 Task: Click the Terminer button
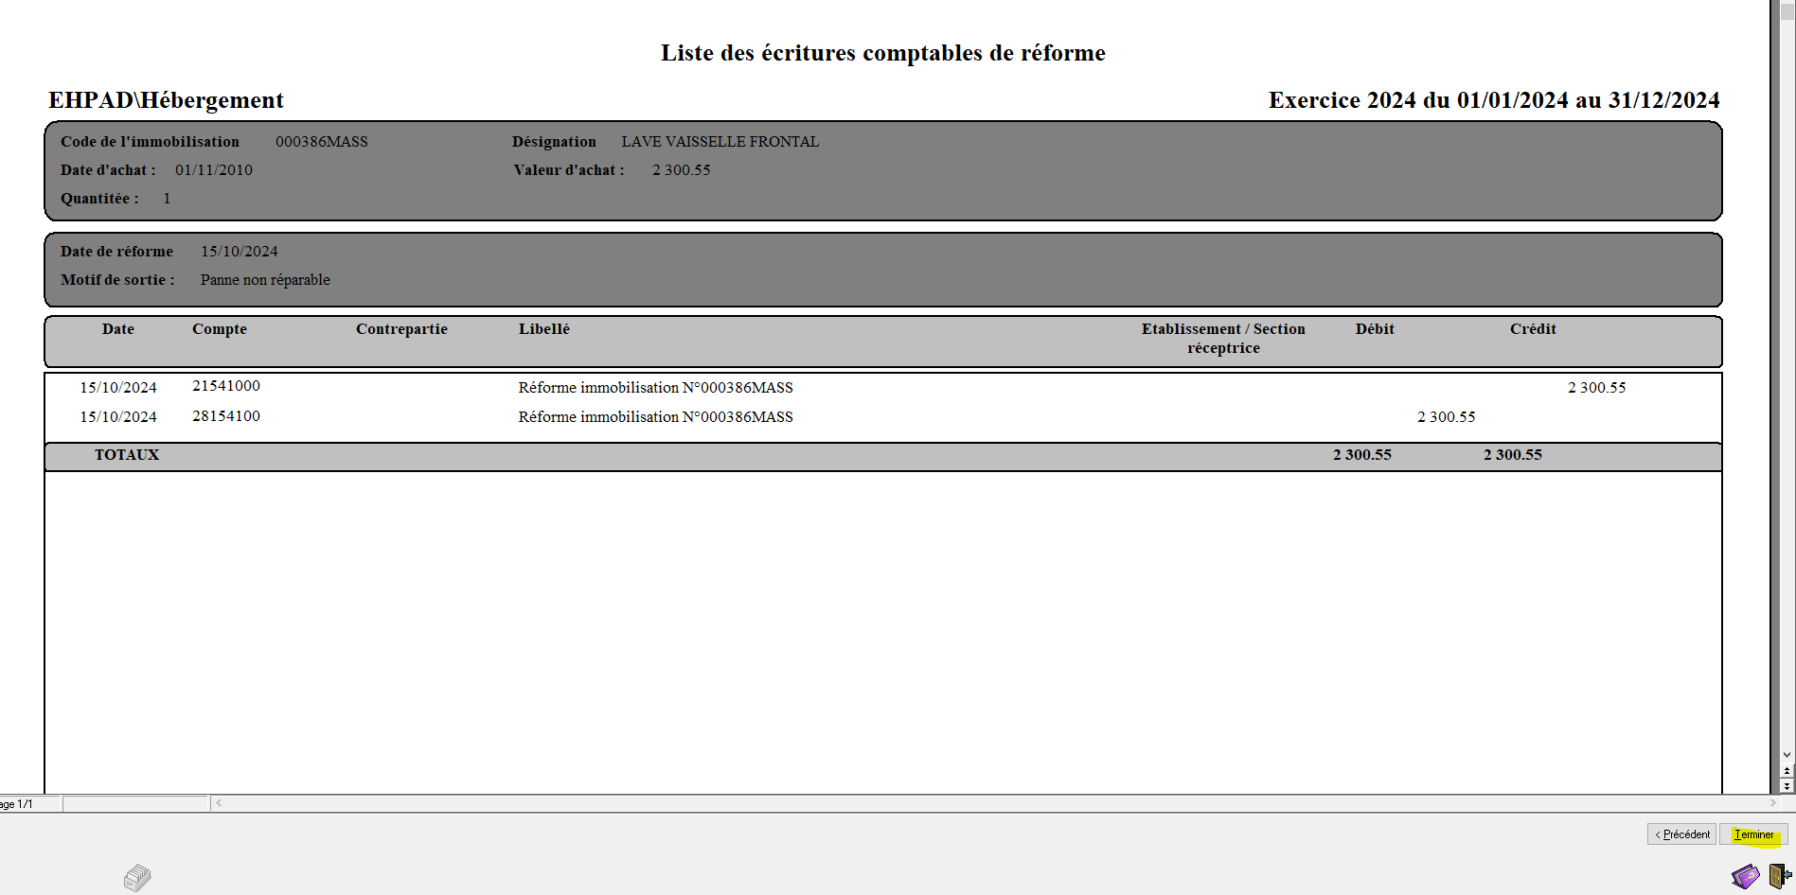click(1753, 834)
